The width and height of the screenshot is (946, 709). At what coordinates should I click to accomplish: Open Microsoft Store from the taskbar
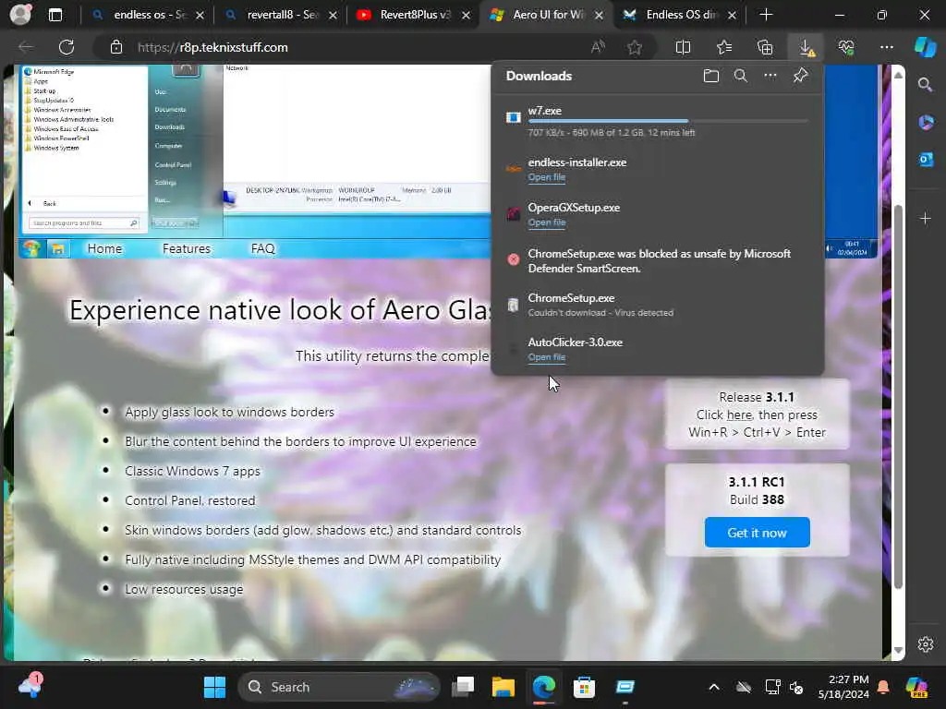(584, 687)
